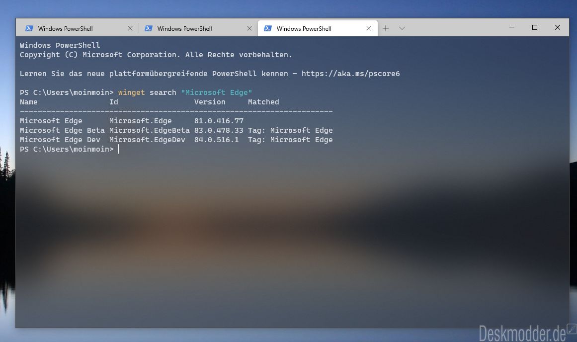Select the third active Windows PowerShell tab
This screenshot has height=342, width=577.
click(x=318, y=28)
